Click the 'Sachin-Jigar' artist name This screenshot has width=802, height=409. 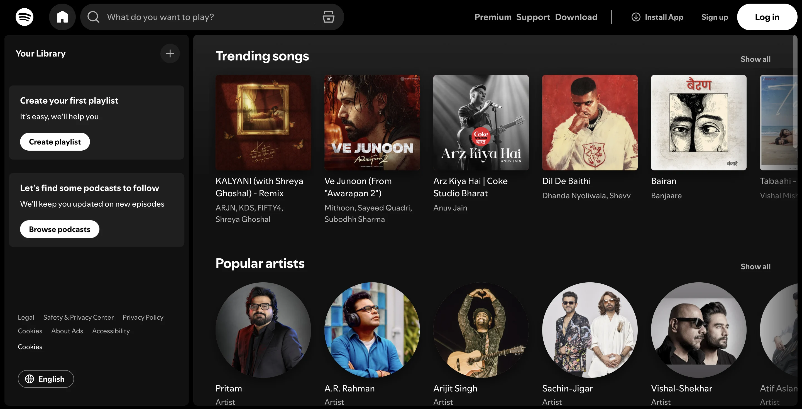pos(567,388)
